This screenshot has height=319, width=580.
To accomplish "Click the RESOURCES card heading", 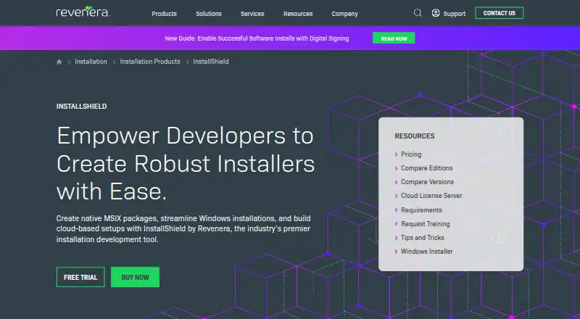I will 415,136.
